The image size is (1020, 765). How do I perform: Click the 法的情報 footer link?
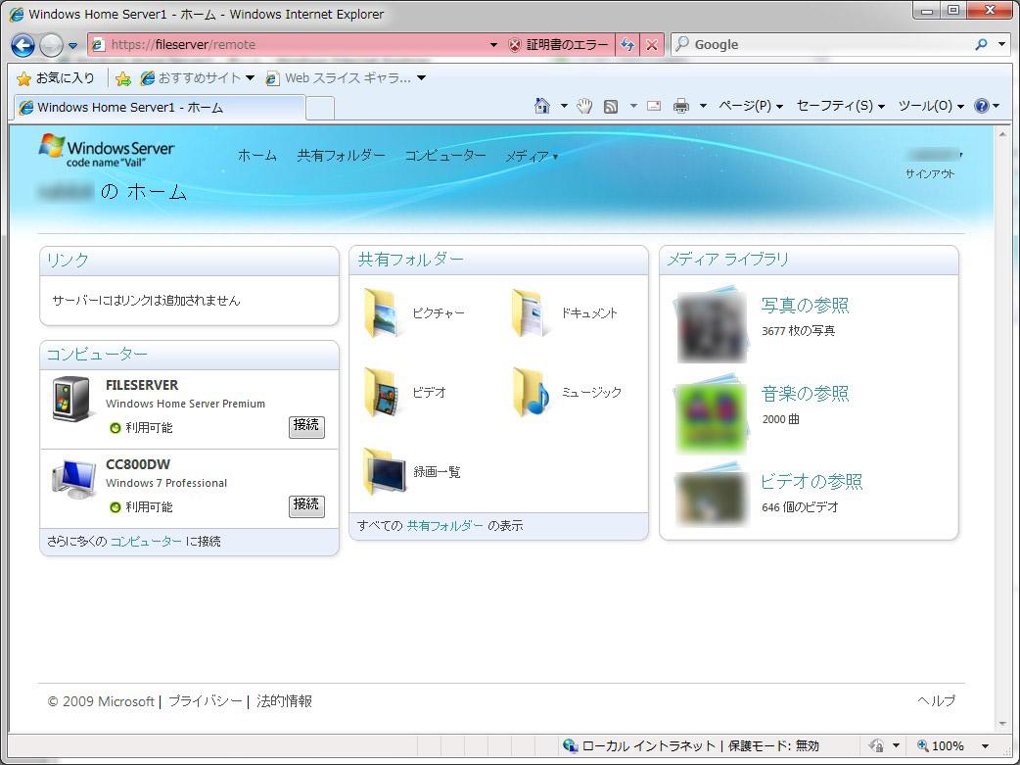tap(284, 701)
